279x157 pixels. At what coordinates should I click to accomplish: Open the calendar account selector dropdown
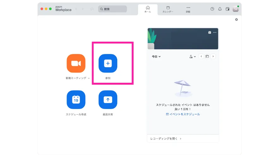tap(192, 57)
